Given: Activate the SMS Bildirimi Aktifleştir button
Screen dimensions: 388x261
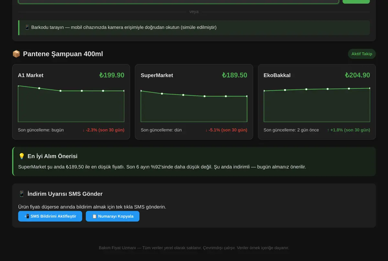Looking at the screenshot, I should coord(50,216).
